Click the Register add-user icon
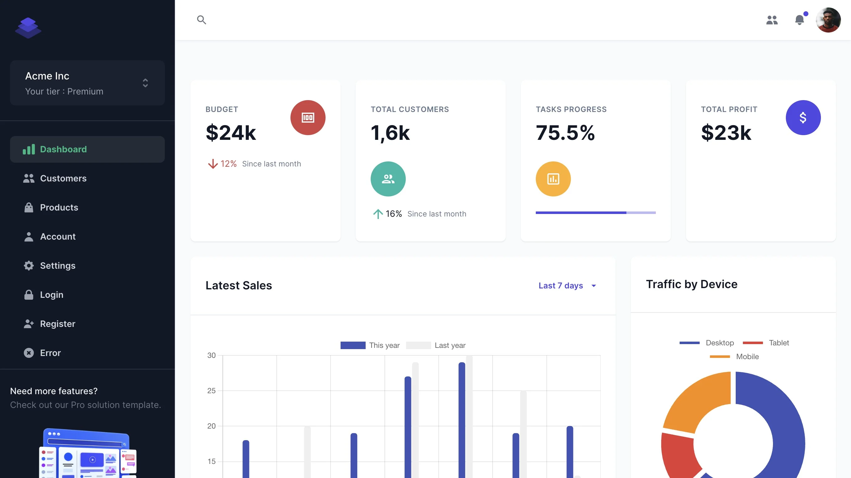Image resolution: width=851 pixels, height=478 pixels. click(29, 323)
